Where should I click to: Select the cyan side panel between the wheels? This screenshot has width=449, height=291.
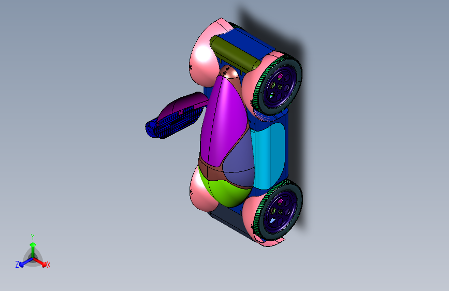[267, 156]
